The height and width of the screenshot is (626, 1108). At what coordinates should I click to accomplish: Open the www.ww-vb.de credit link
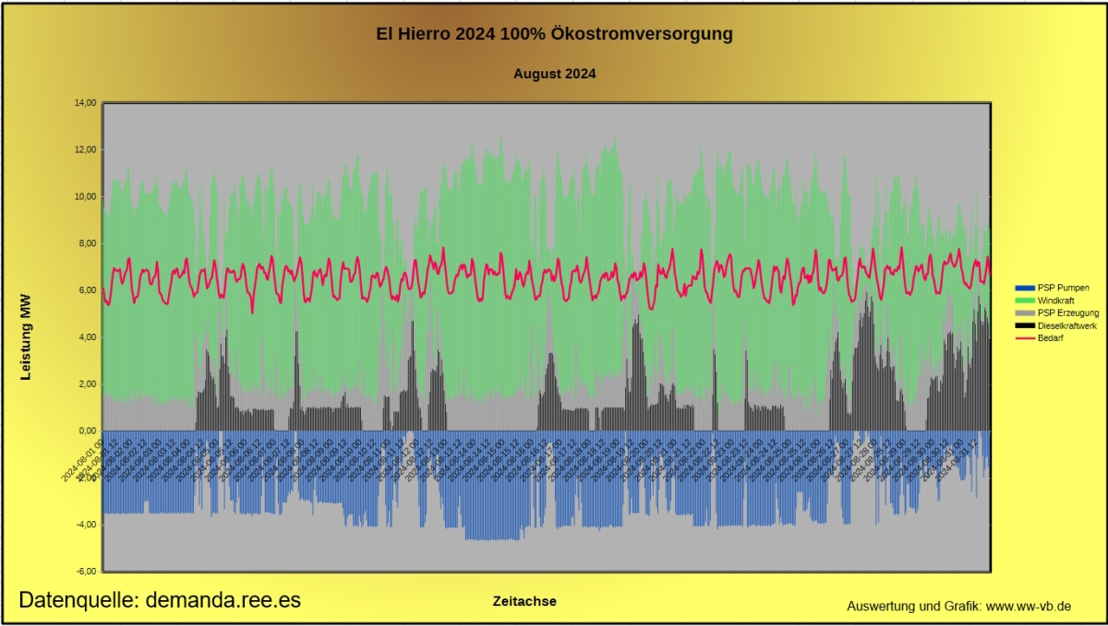(1028, 606)
